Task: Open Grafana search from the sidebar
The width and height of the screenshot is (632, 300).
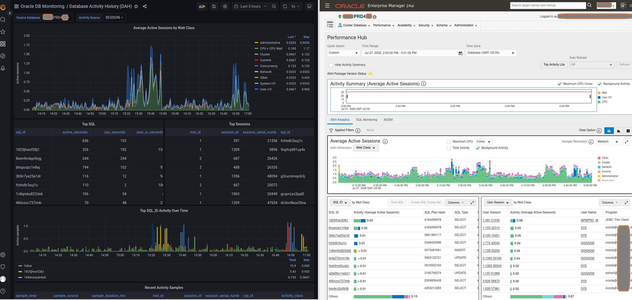Action: point(3,20)
